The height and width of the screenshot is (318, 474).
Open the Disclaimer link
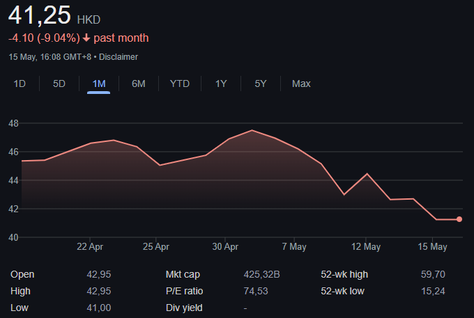(x=118, y=57)
